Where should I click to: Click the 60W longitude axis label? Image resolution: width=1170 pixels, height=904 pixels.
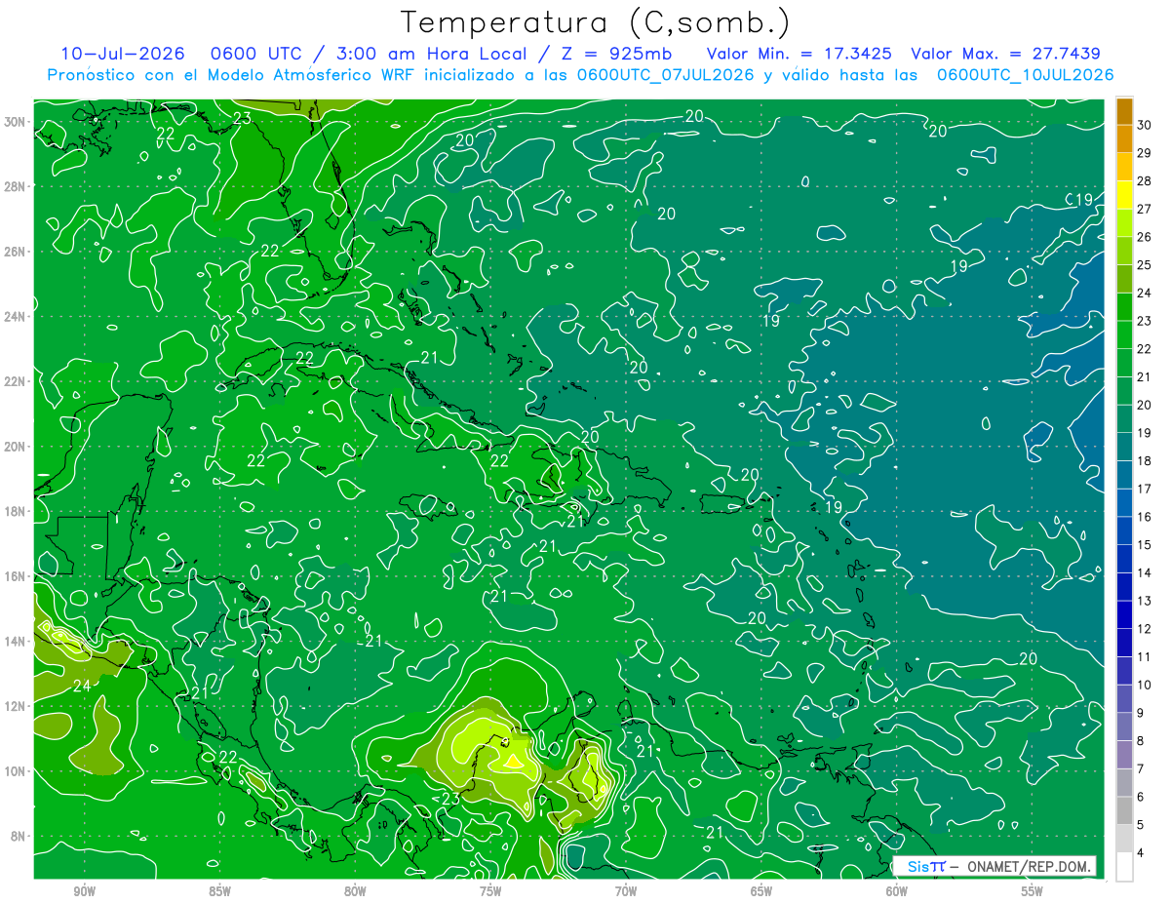896,891
